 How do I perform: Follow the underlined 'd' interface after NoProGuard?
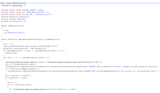click(24, 5)
